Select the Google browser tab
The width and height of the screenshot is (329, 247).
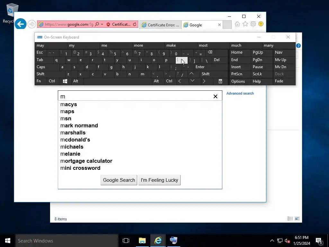[200, 25]
